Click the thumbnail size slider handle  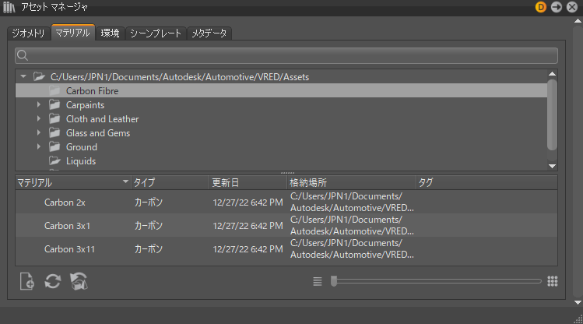pyautogui.click(x=334, y=281)
